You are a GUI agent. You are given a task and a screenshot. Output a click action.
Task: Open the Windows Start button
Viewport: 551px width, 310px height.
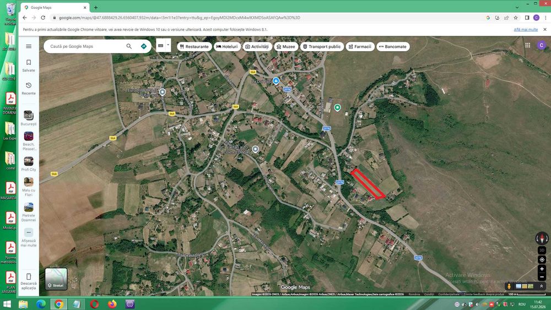tap(7, 304)
